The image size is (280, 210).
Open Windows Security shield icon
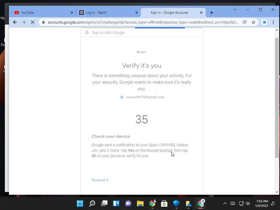point(176,203)
